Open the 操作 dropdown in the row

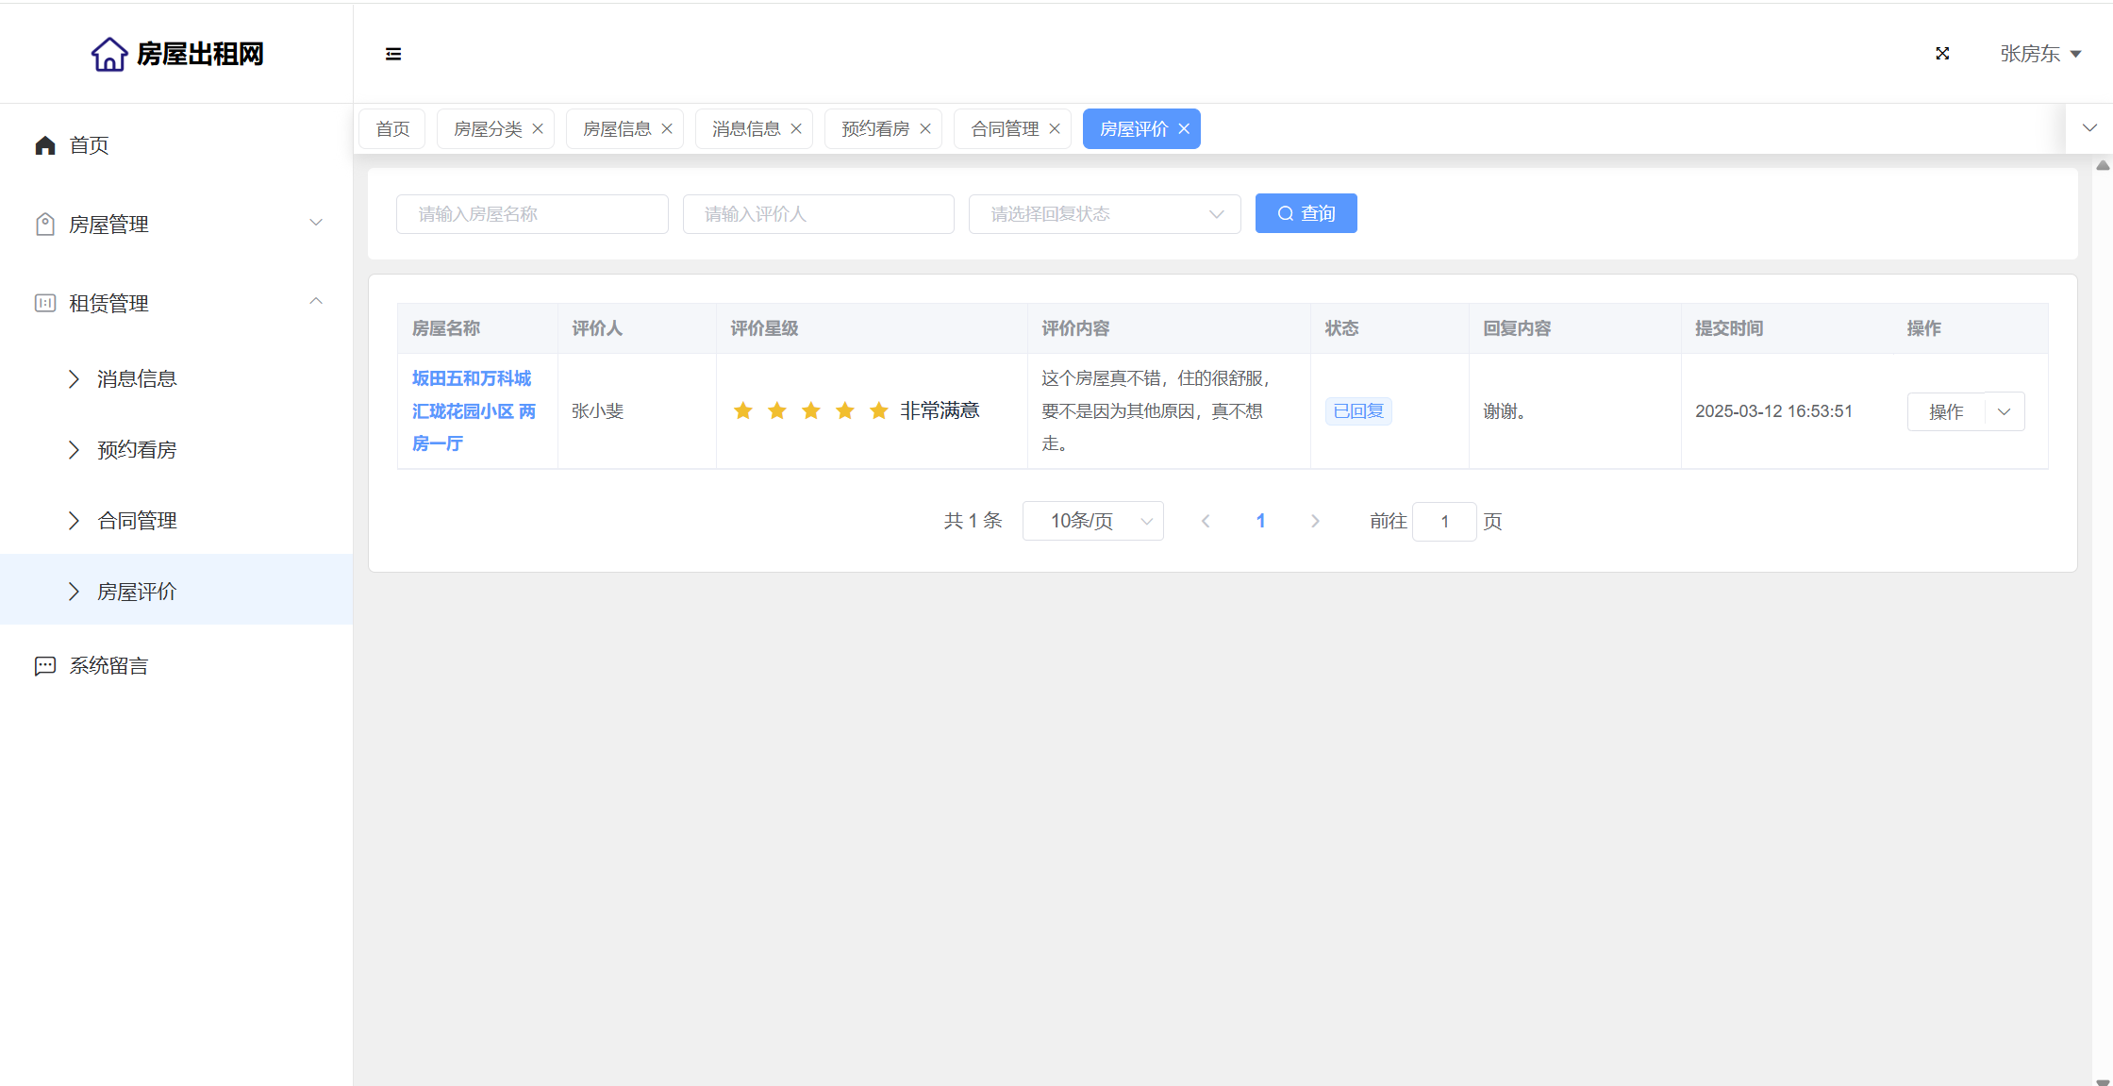pos(2005,411)
